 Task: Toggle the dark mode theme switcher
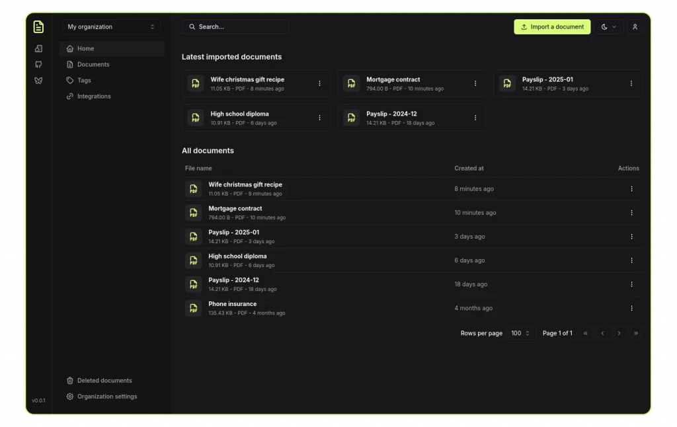click(608, 27)
